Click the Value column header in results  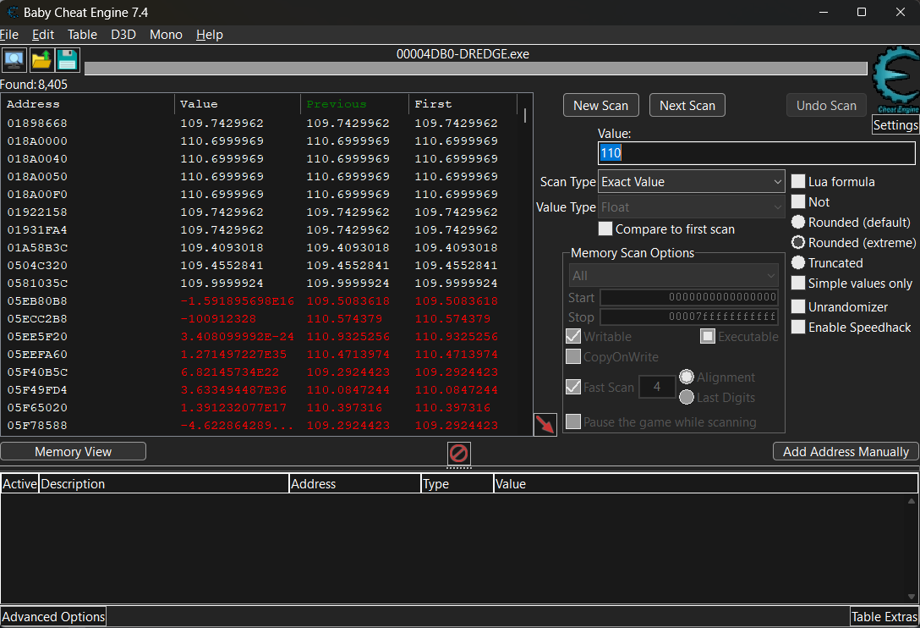pos(238,104)
